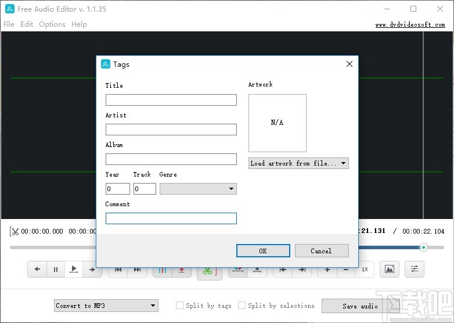Focus the Track number field

145,189
